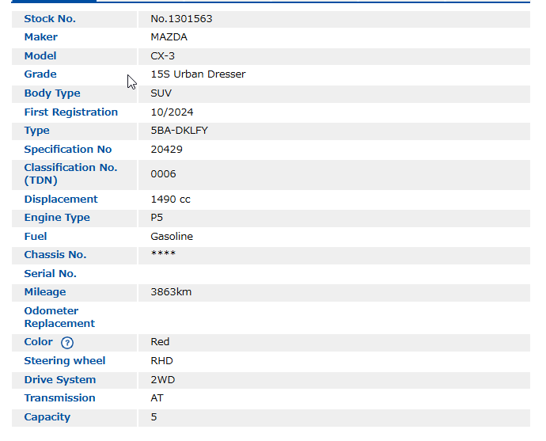
Task: Click the masked Chassis No. asterisks
Action: (x=162, y=254)
